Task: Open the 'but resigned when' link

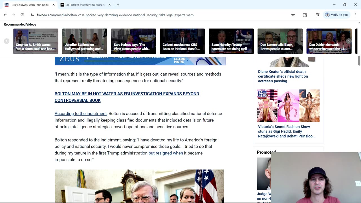Action: point(166,153)
